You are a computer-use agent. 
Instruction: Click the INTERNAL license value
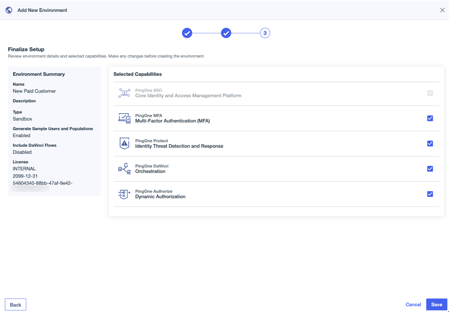(x=24, y=169)
